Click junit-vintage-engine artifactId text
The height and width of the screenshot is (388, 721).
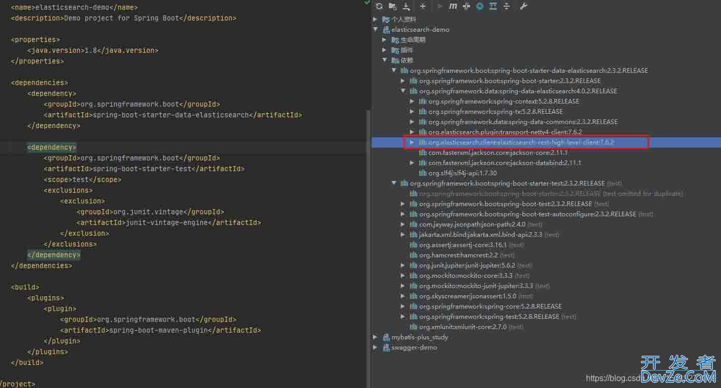pyautogui.click(x=169, y=222)
